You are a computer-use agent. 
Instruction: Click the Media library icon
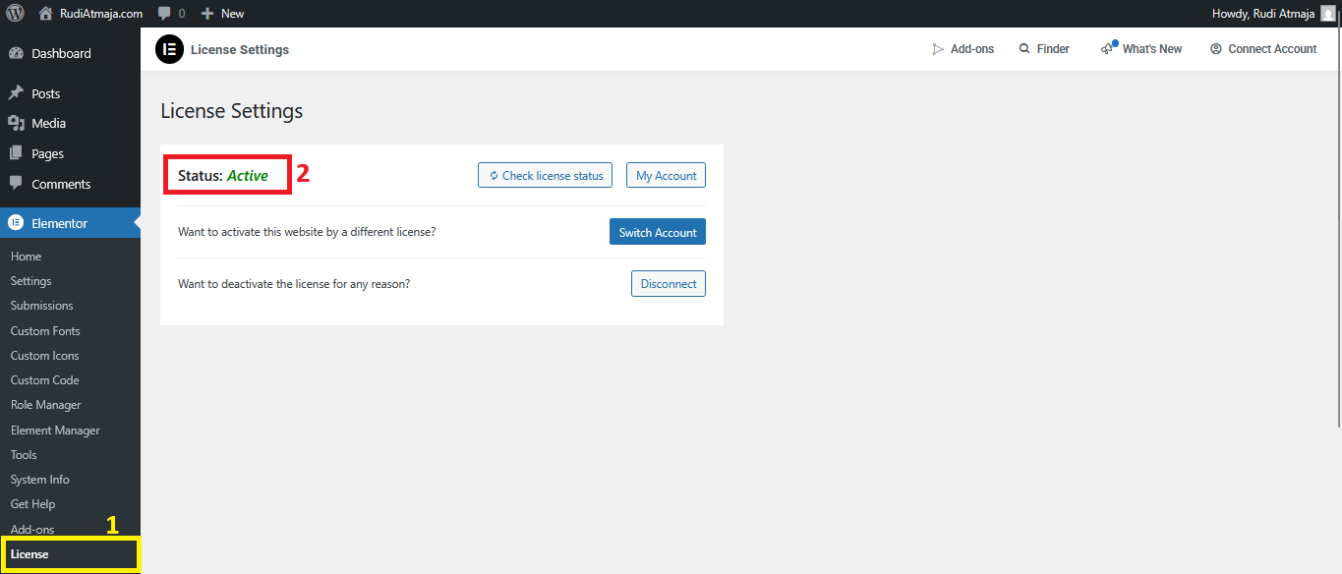click(x=16, y=123)
